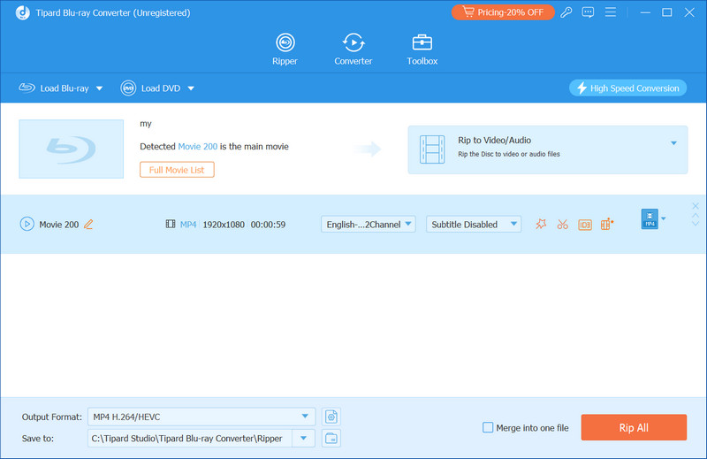Click Load DVD button

[x=150, y=88]
